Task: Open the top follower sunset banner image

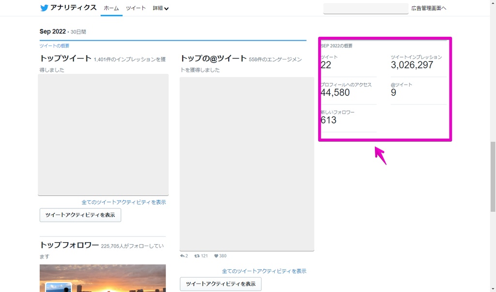Action: 103,278
